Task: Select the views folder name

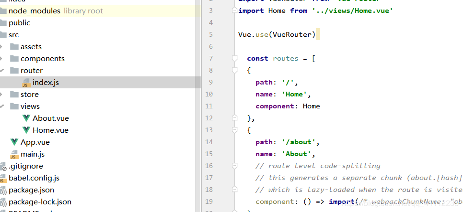Action: point(30,106)
